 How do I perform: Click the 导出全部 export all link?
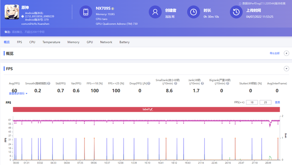[274, 53]
